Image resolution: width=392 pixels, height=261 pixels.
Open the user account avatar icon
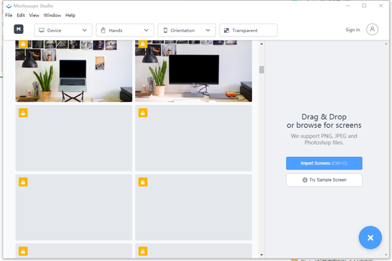tap(372, 29)
